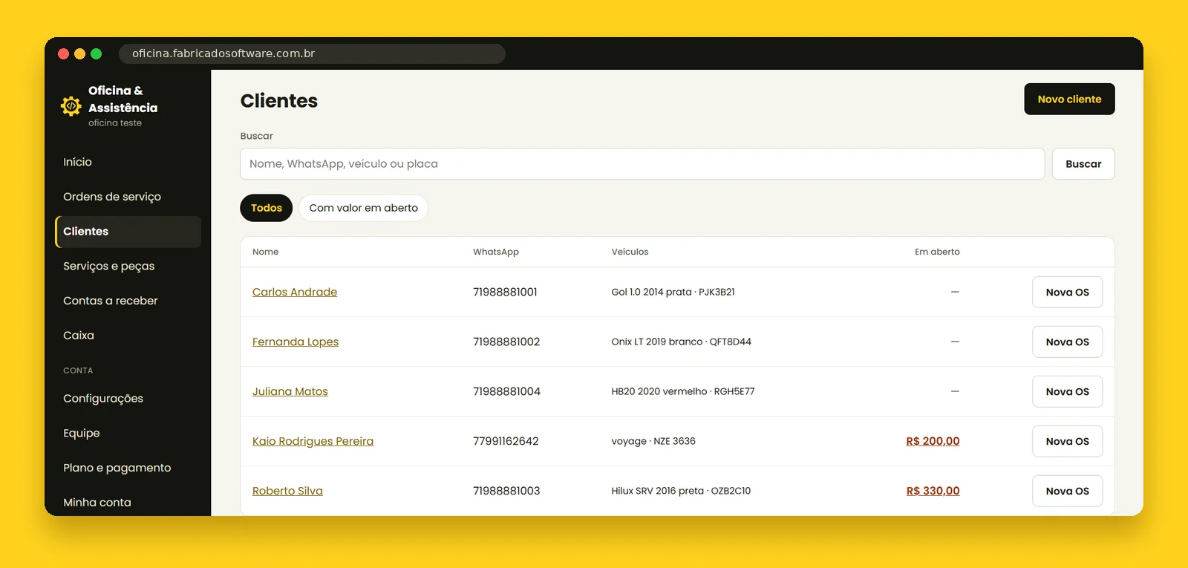Open Roberto Silva client link
The height and width of the screenshot is (568, 1188).
tap(287, 491)
